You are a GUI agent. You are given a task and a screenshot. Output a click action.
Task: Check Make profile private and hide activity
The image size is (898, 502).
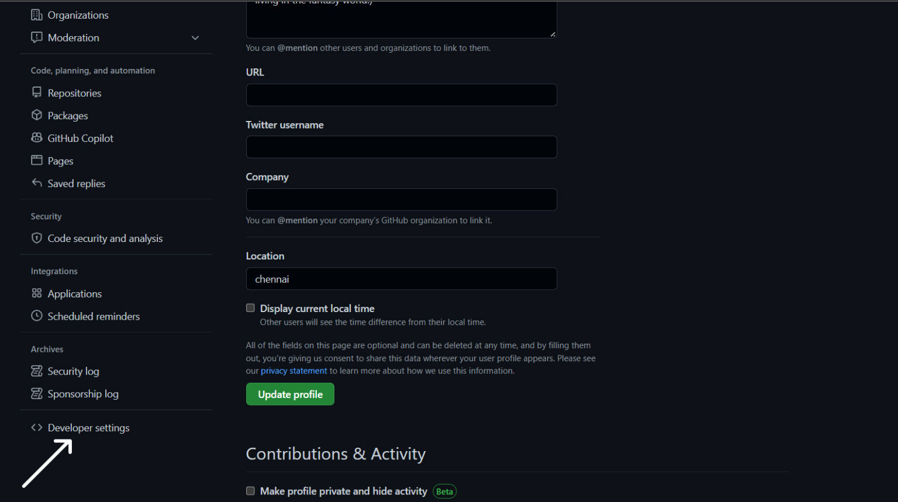coord(251,491)
